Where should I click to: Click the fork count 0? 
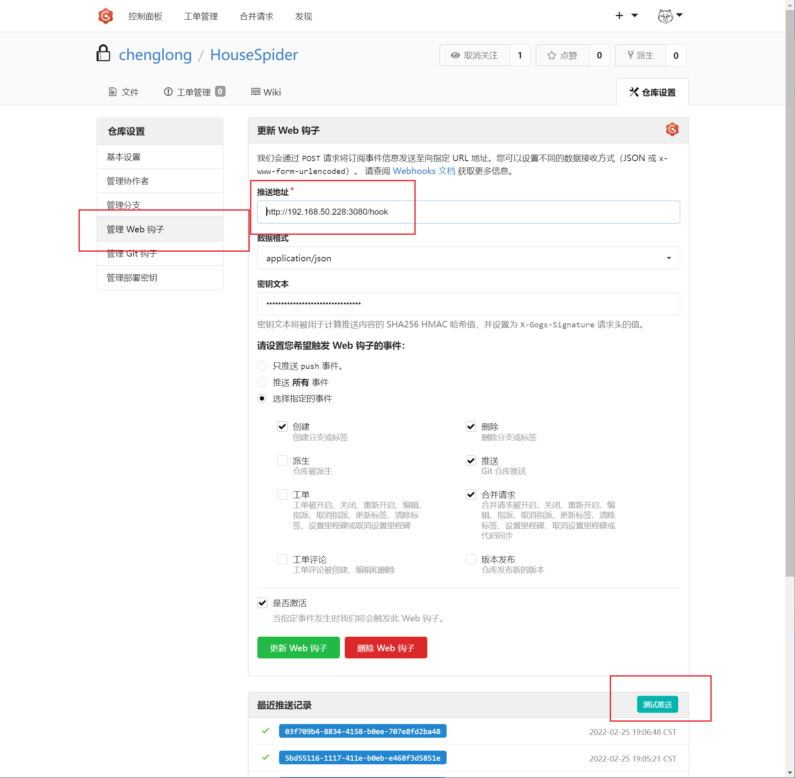[x=676, y=55]
